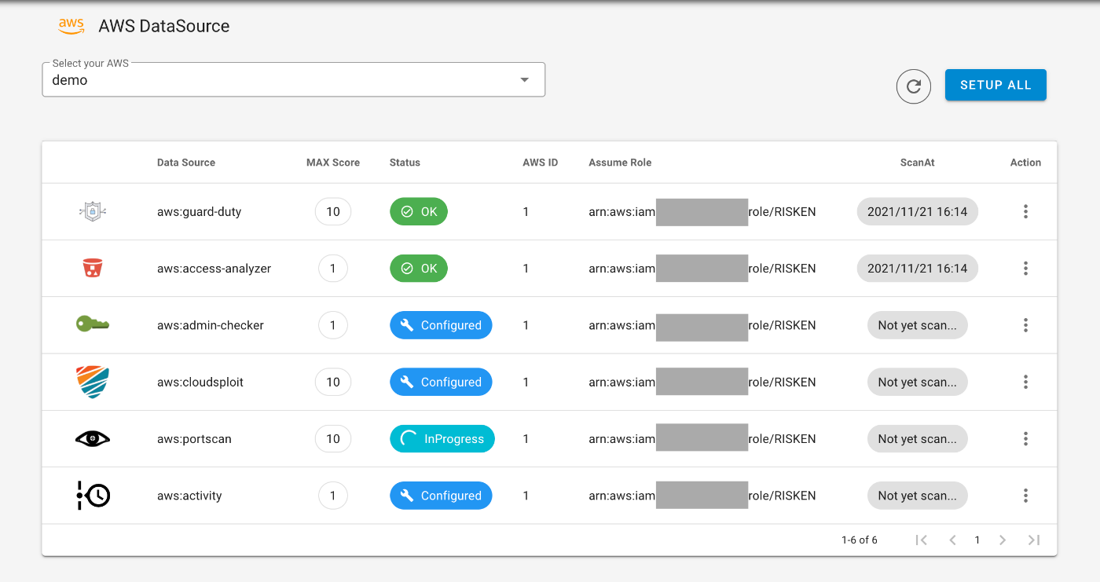Click the Assume Role column header

click(x=620, y=163)
